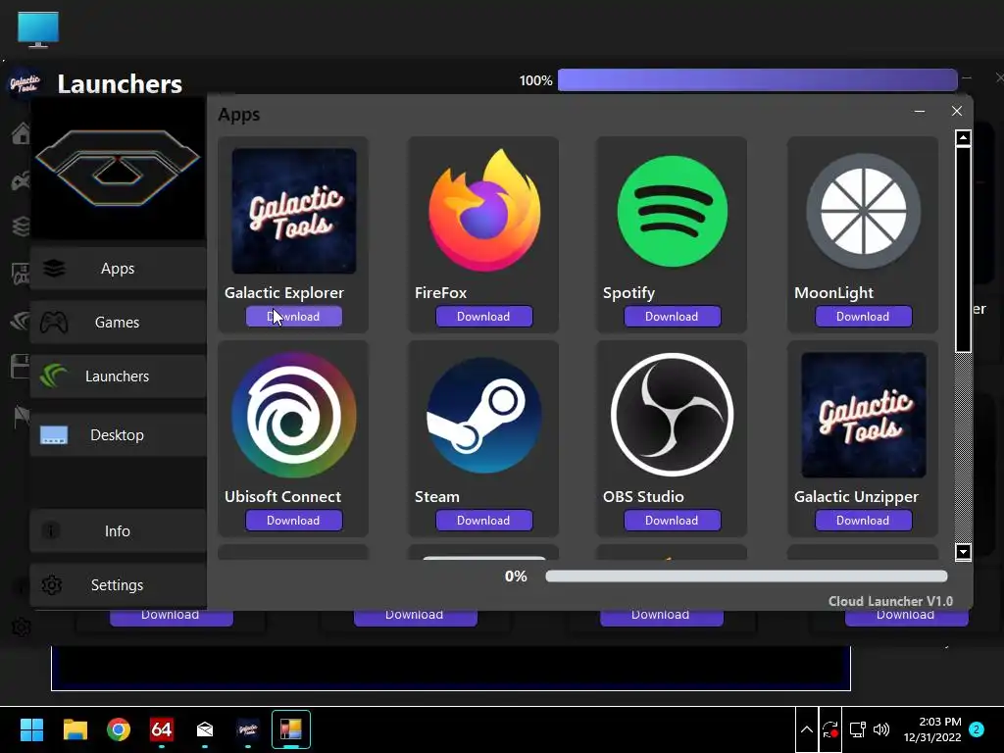1004x753 pixels.
Task: Open the Mail app from the taskbar
Action: (205, 729)
